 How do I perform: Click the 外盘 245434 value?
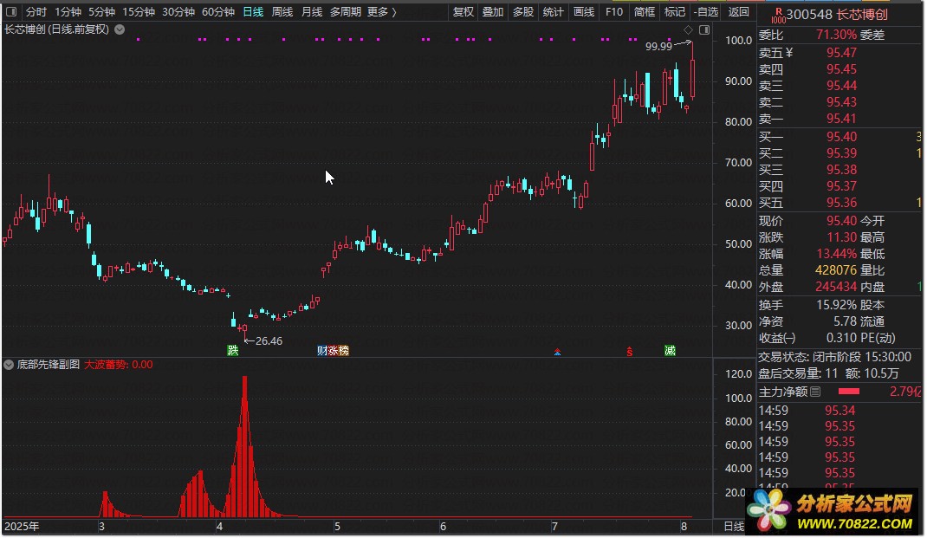[x=836, y=288]
